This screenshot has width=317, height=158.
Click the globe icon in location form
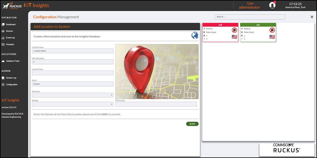tap(195, 35)
